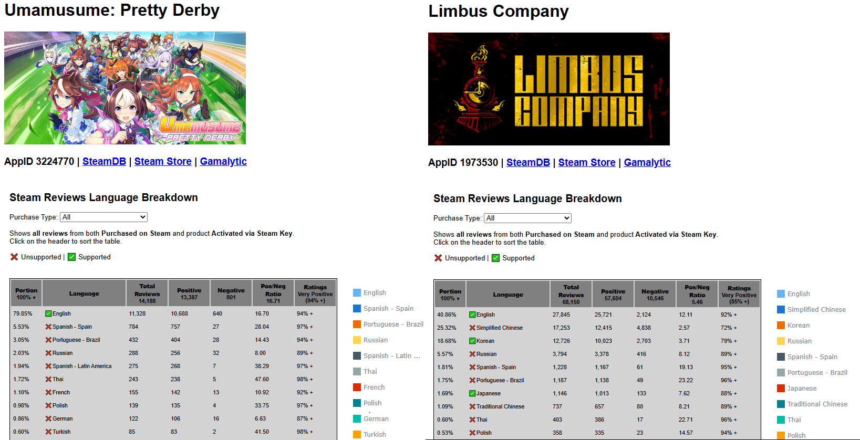Open SteamDB link for Limbus Company
Viewport: 860px width, 440px height.
(528, 163)
